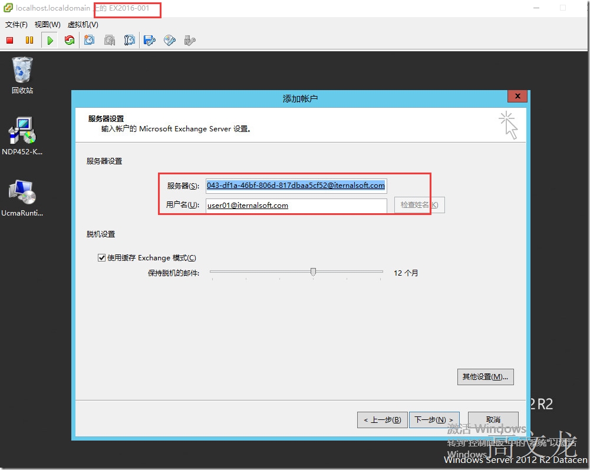The height and width of the screenshot is (470, 590).
Task: Click the 检查姓名(K) button
Action: pos(419,205)
